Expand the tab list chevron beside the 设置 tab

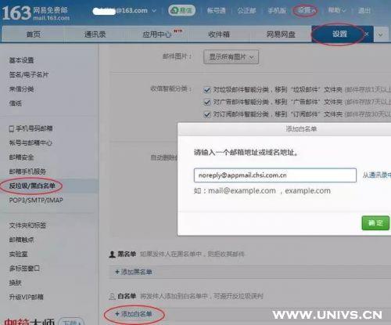[381, 34]
